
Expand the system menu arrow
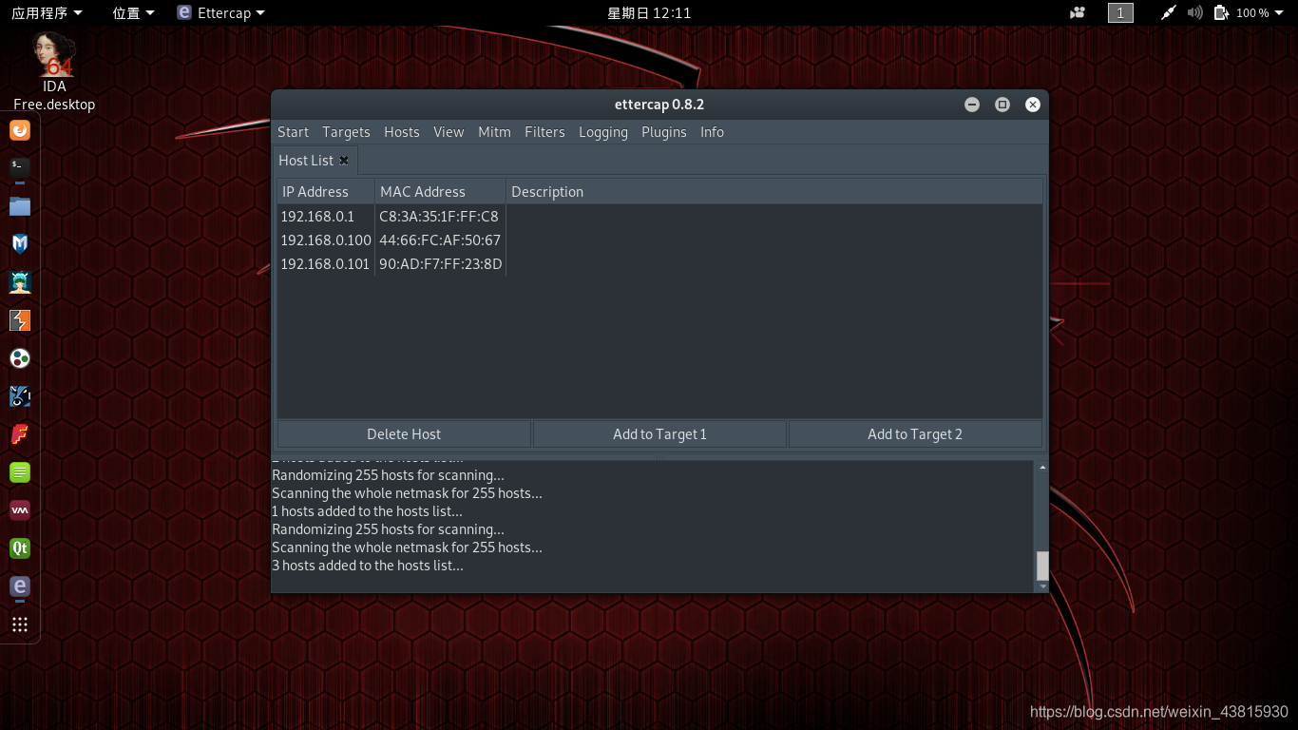[x=1280, y=12]
